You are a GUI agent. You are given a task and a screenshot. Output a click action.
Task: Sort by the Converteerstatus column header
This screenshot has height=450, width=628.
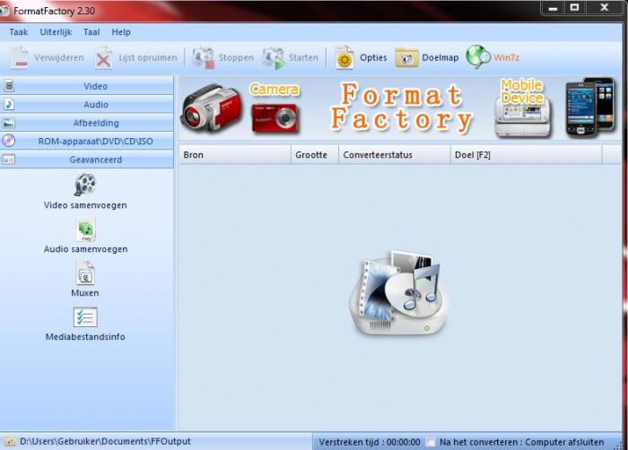click(395, 155)
